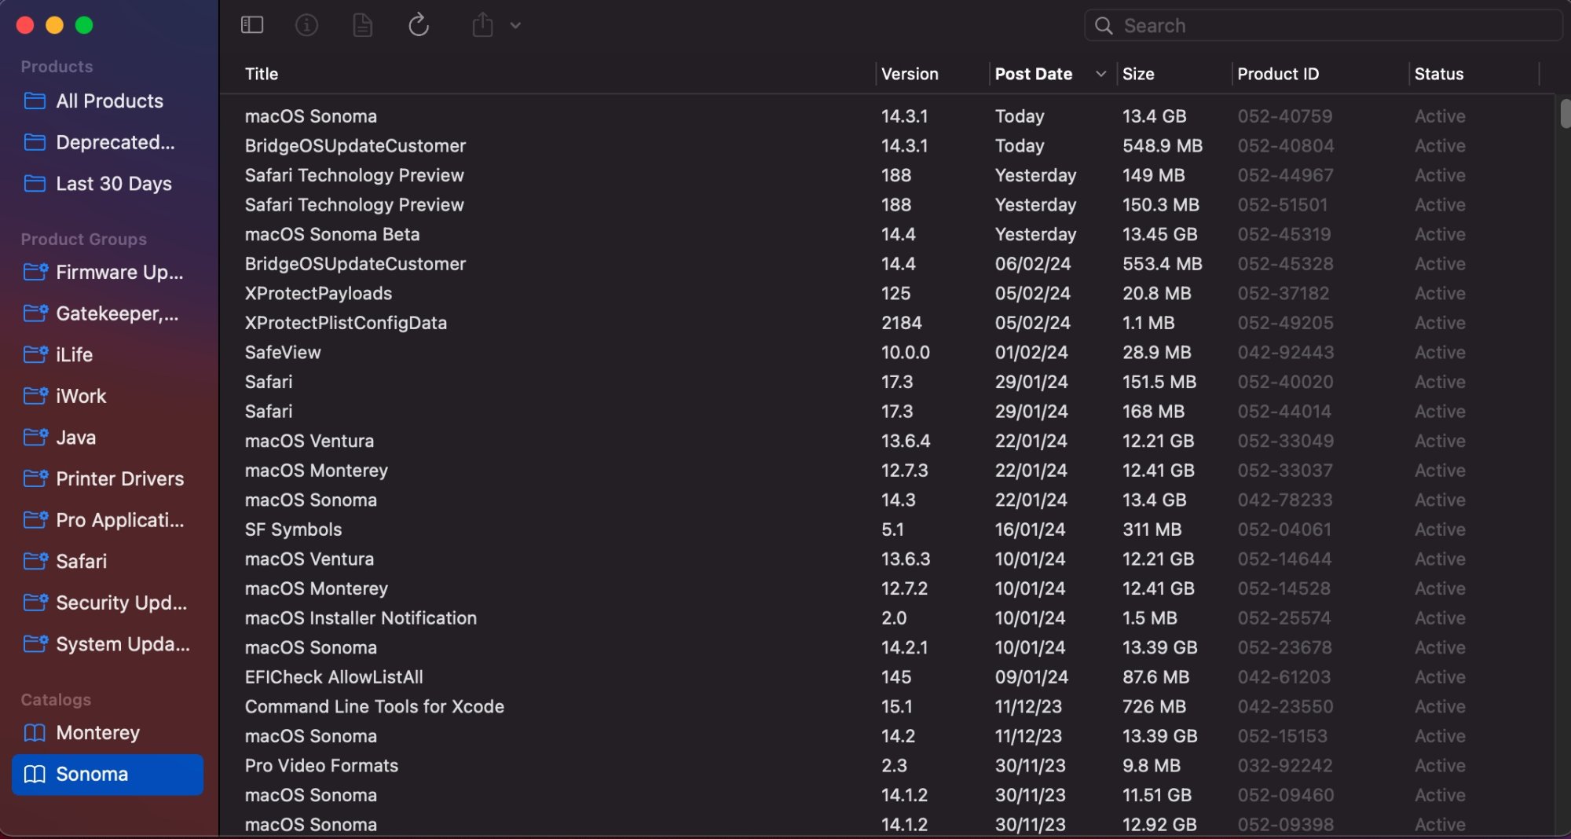Screen dimensions: 1571x839
Task: Select macOS Installer Notification row
Action: pos(886,618)
